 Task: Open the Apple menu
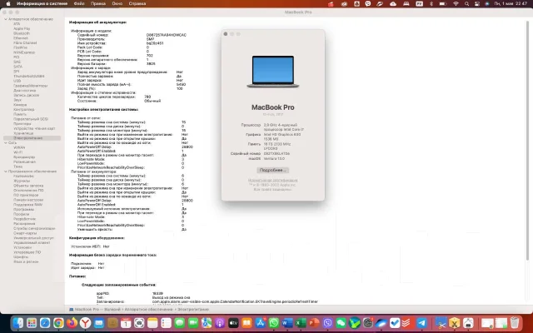click(x=7, y=3)
